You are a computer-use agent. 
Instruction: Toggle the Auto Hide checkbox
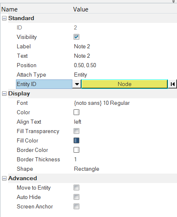click(x=76, y=197)
